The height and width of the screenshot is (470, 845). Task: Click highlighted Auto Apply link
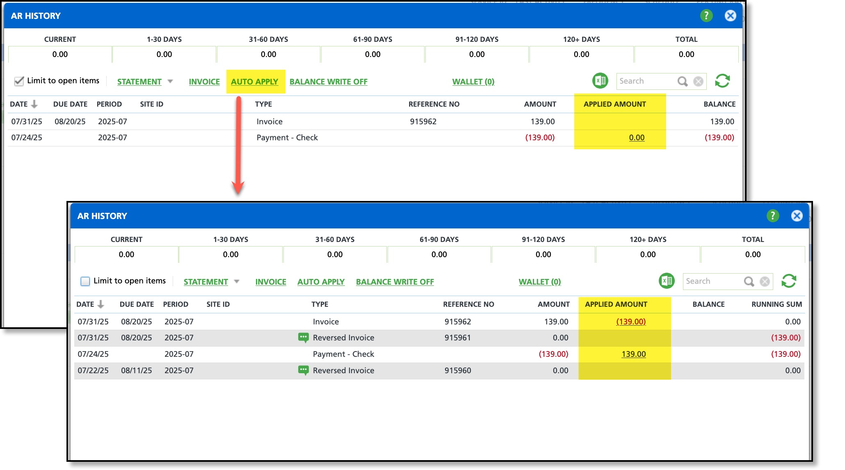point(254,82)
